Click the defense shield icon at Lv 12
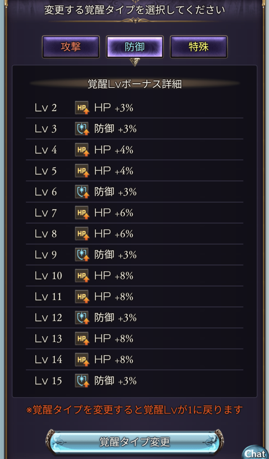The image size is (269, 459). click(82, 317)
